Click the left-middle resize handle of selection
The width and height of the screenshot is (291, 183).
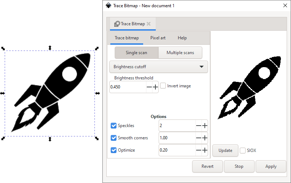click(3, 93)
